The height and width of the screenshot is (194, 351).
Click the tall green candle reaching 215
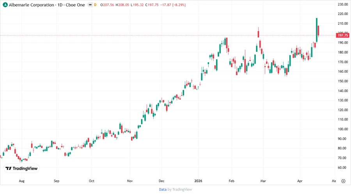(x=317, y=30)
